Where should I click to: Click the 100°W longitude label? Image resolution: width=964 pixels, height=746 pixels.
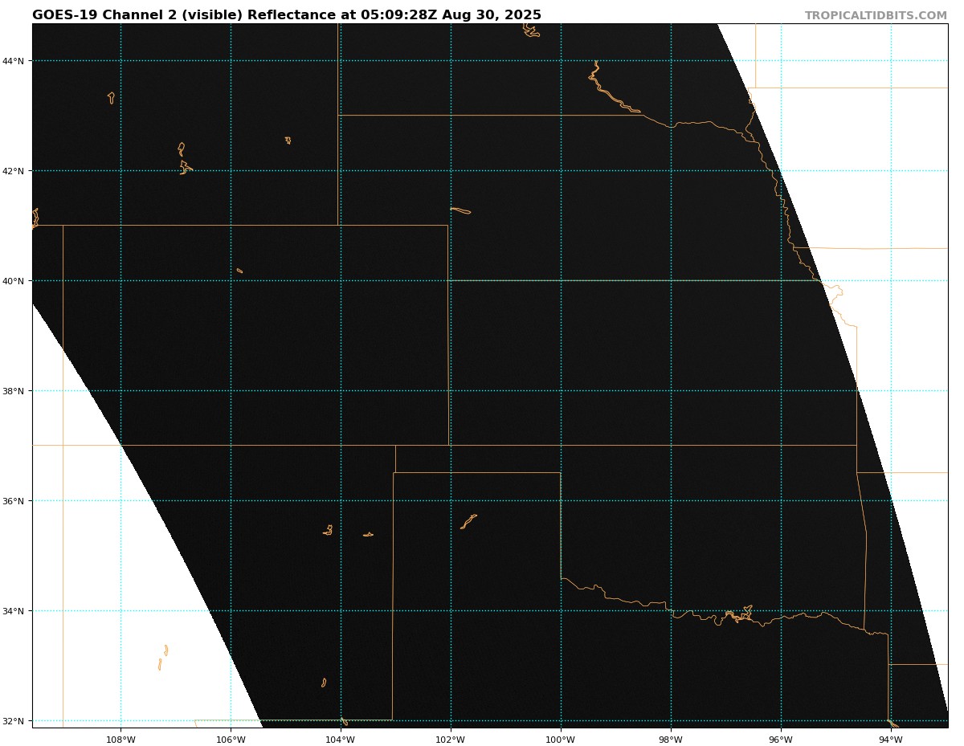(561, 740)
